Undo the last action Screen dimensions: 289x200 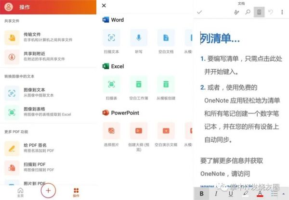tap(271, 12)
